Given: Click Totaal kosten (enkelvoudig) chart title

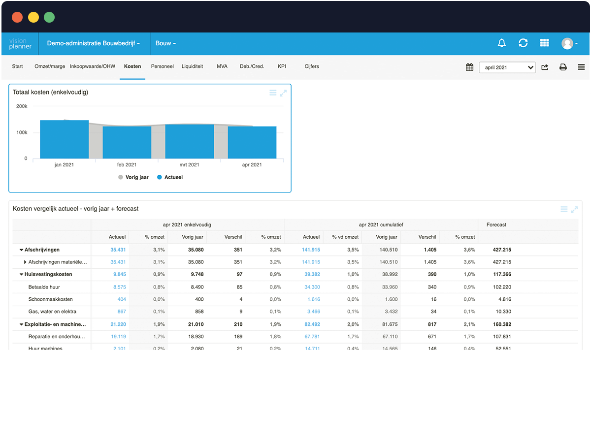Looking at the screenshot, I should click(50, 92).
